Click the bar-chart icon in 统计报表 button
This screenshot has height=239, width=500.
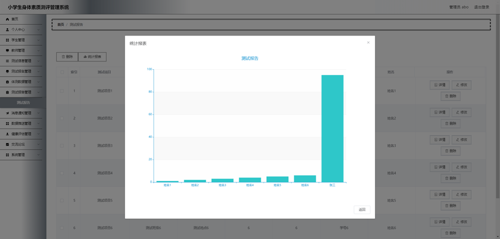click(85, 57)
